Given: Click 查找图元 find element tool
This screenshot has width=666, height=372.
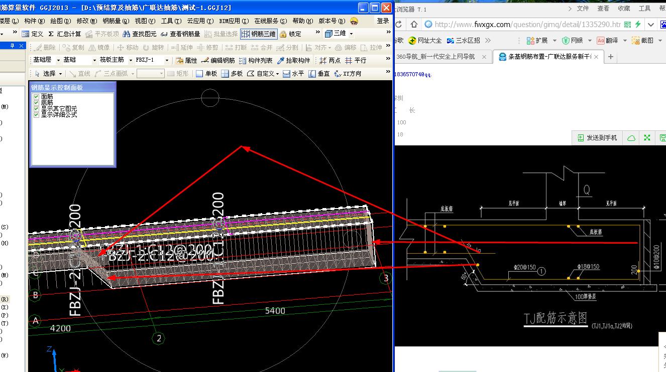Looking at the screenshot, I should tap(140, 34).
